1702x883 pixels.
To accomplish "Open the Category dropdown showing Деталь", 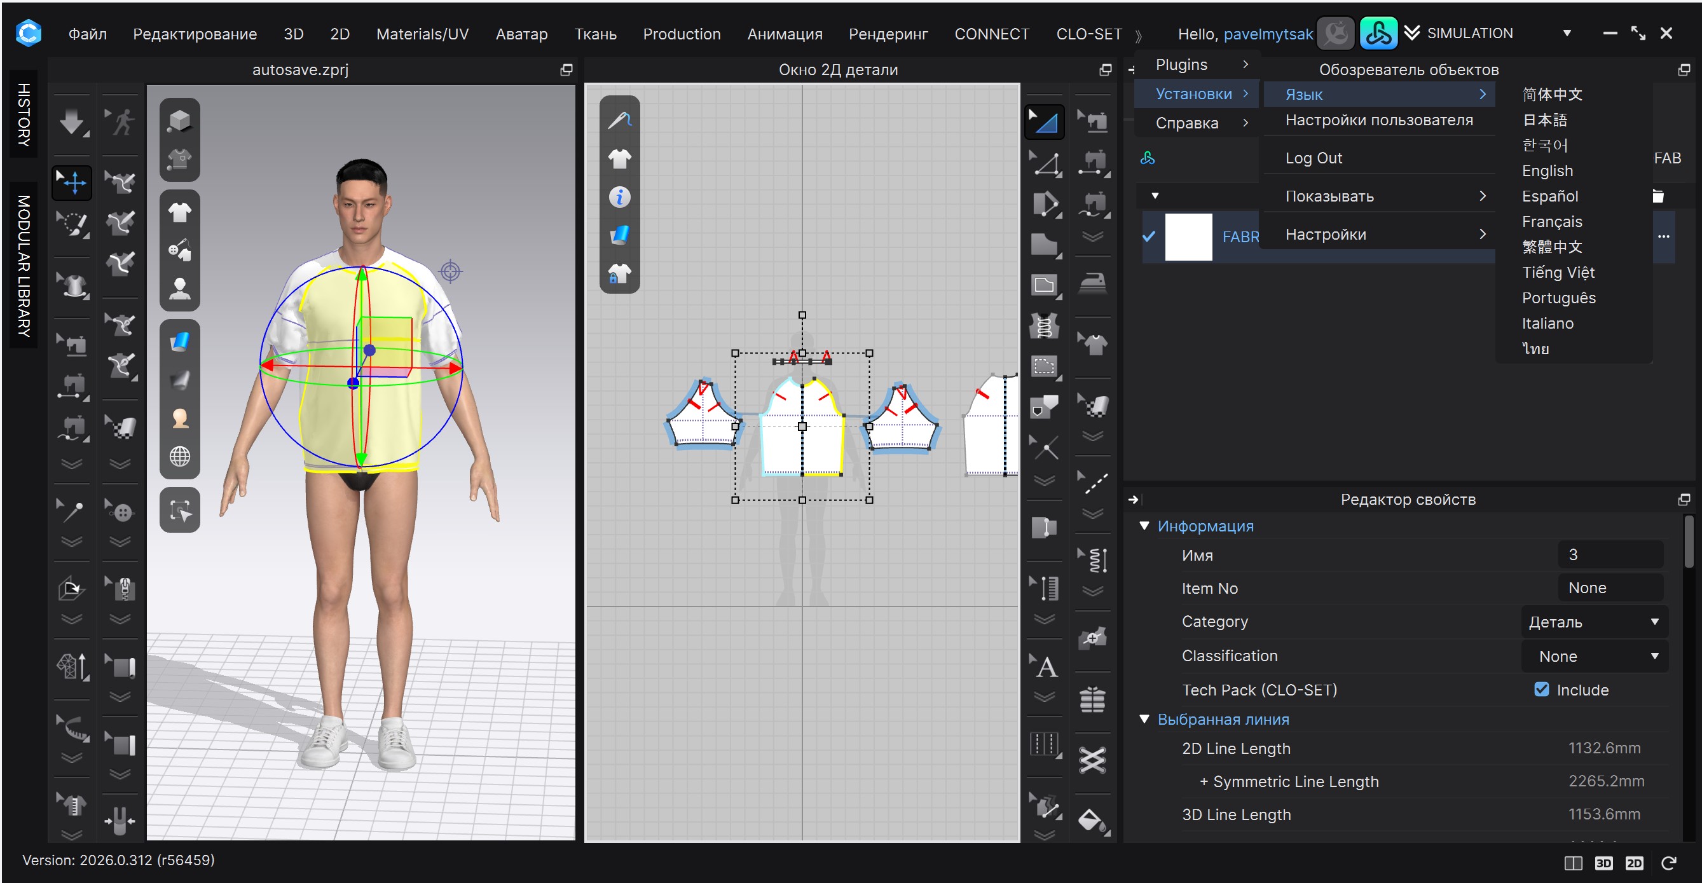I will (x=1594, y=622).
